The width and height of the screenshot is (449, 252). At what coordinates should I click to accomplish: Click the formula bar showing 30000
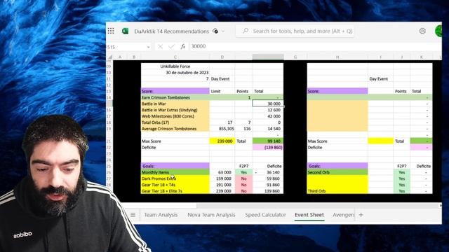click(315, 46)
